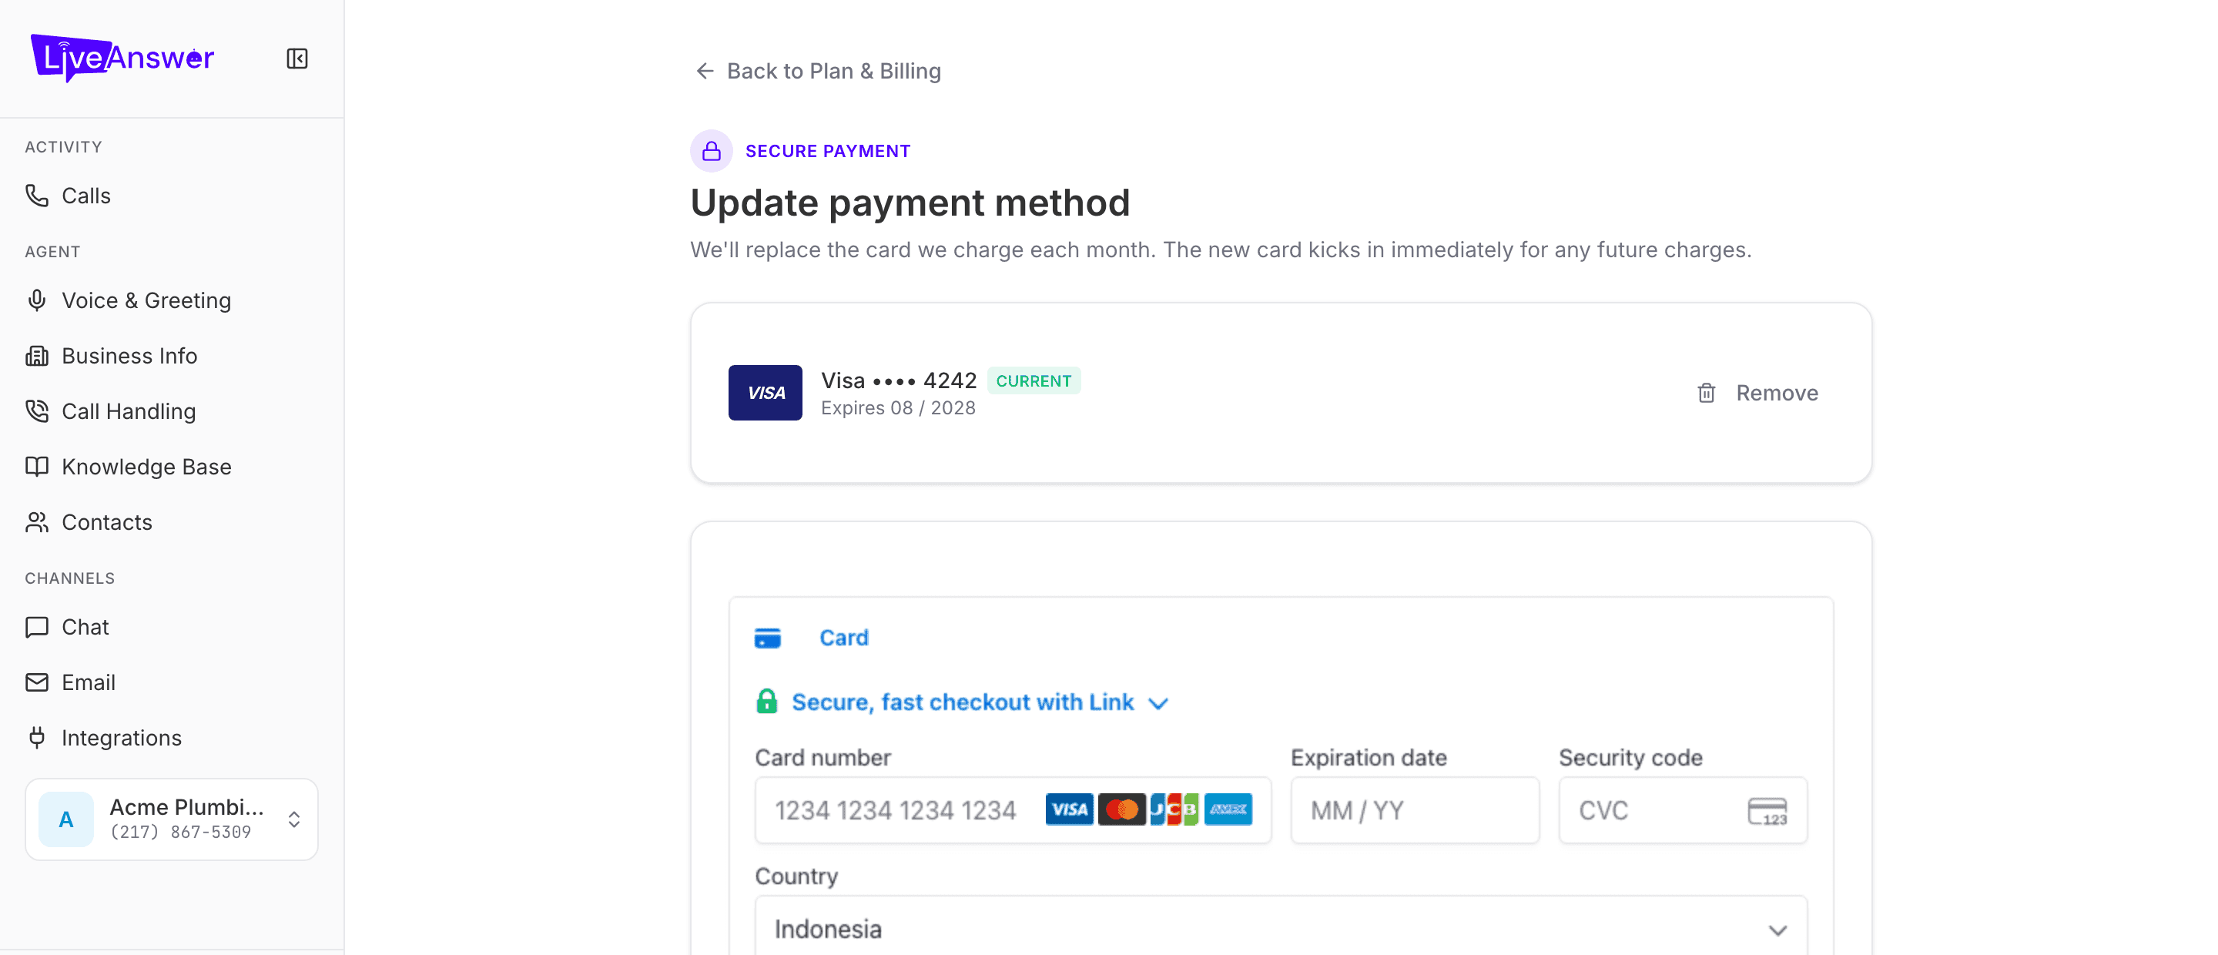Click the Email envelope icon

(x=37, y=682)
